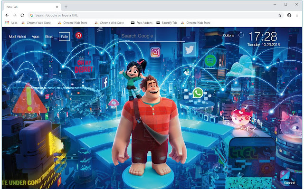Close the New Tab tab
Screen dimensions: 304x190
tap(57, 7)
